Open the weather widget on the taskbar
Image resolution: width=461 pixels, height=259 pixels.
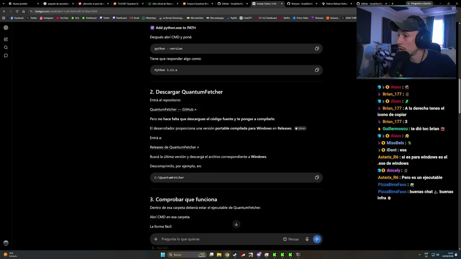[10, 255]
